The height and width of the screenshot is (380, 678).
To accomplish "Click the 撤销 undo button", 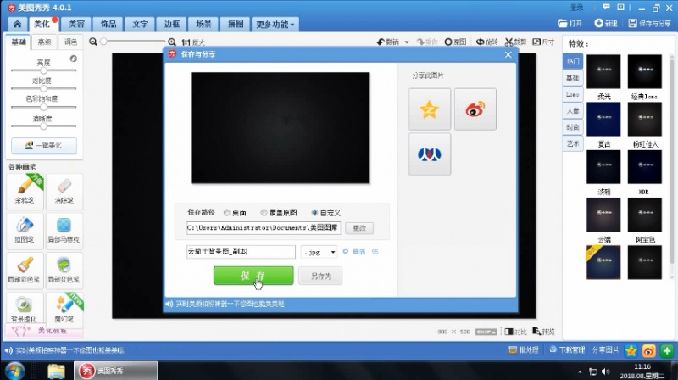I will [388, 42].
